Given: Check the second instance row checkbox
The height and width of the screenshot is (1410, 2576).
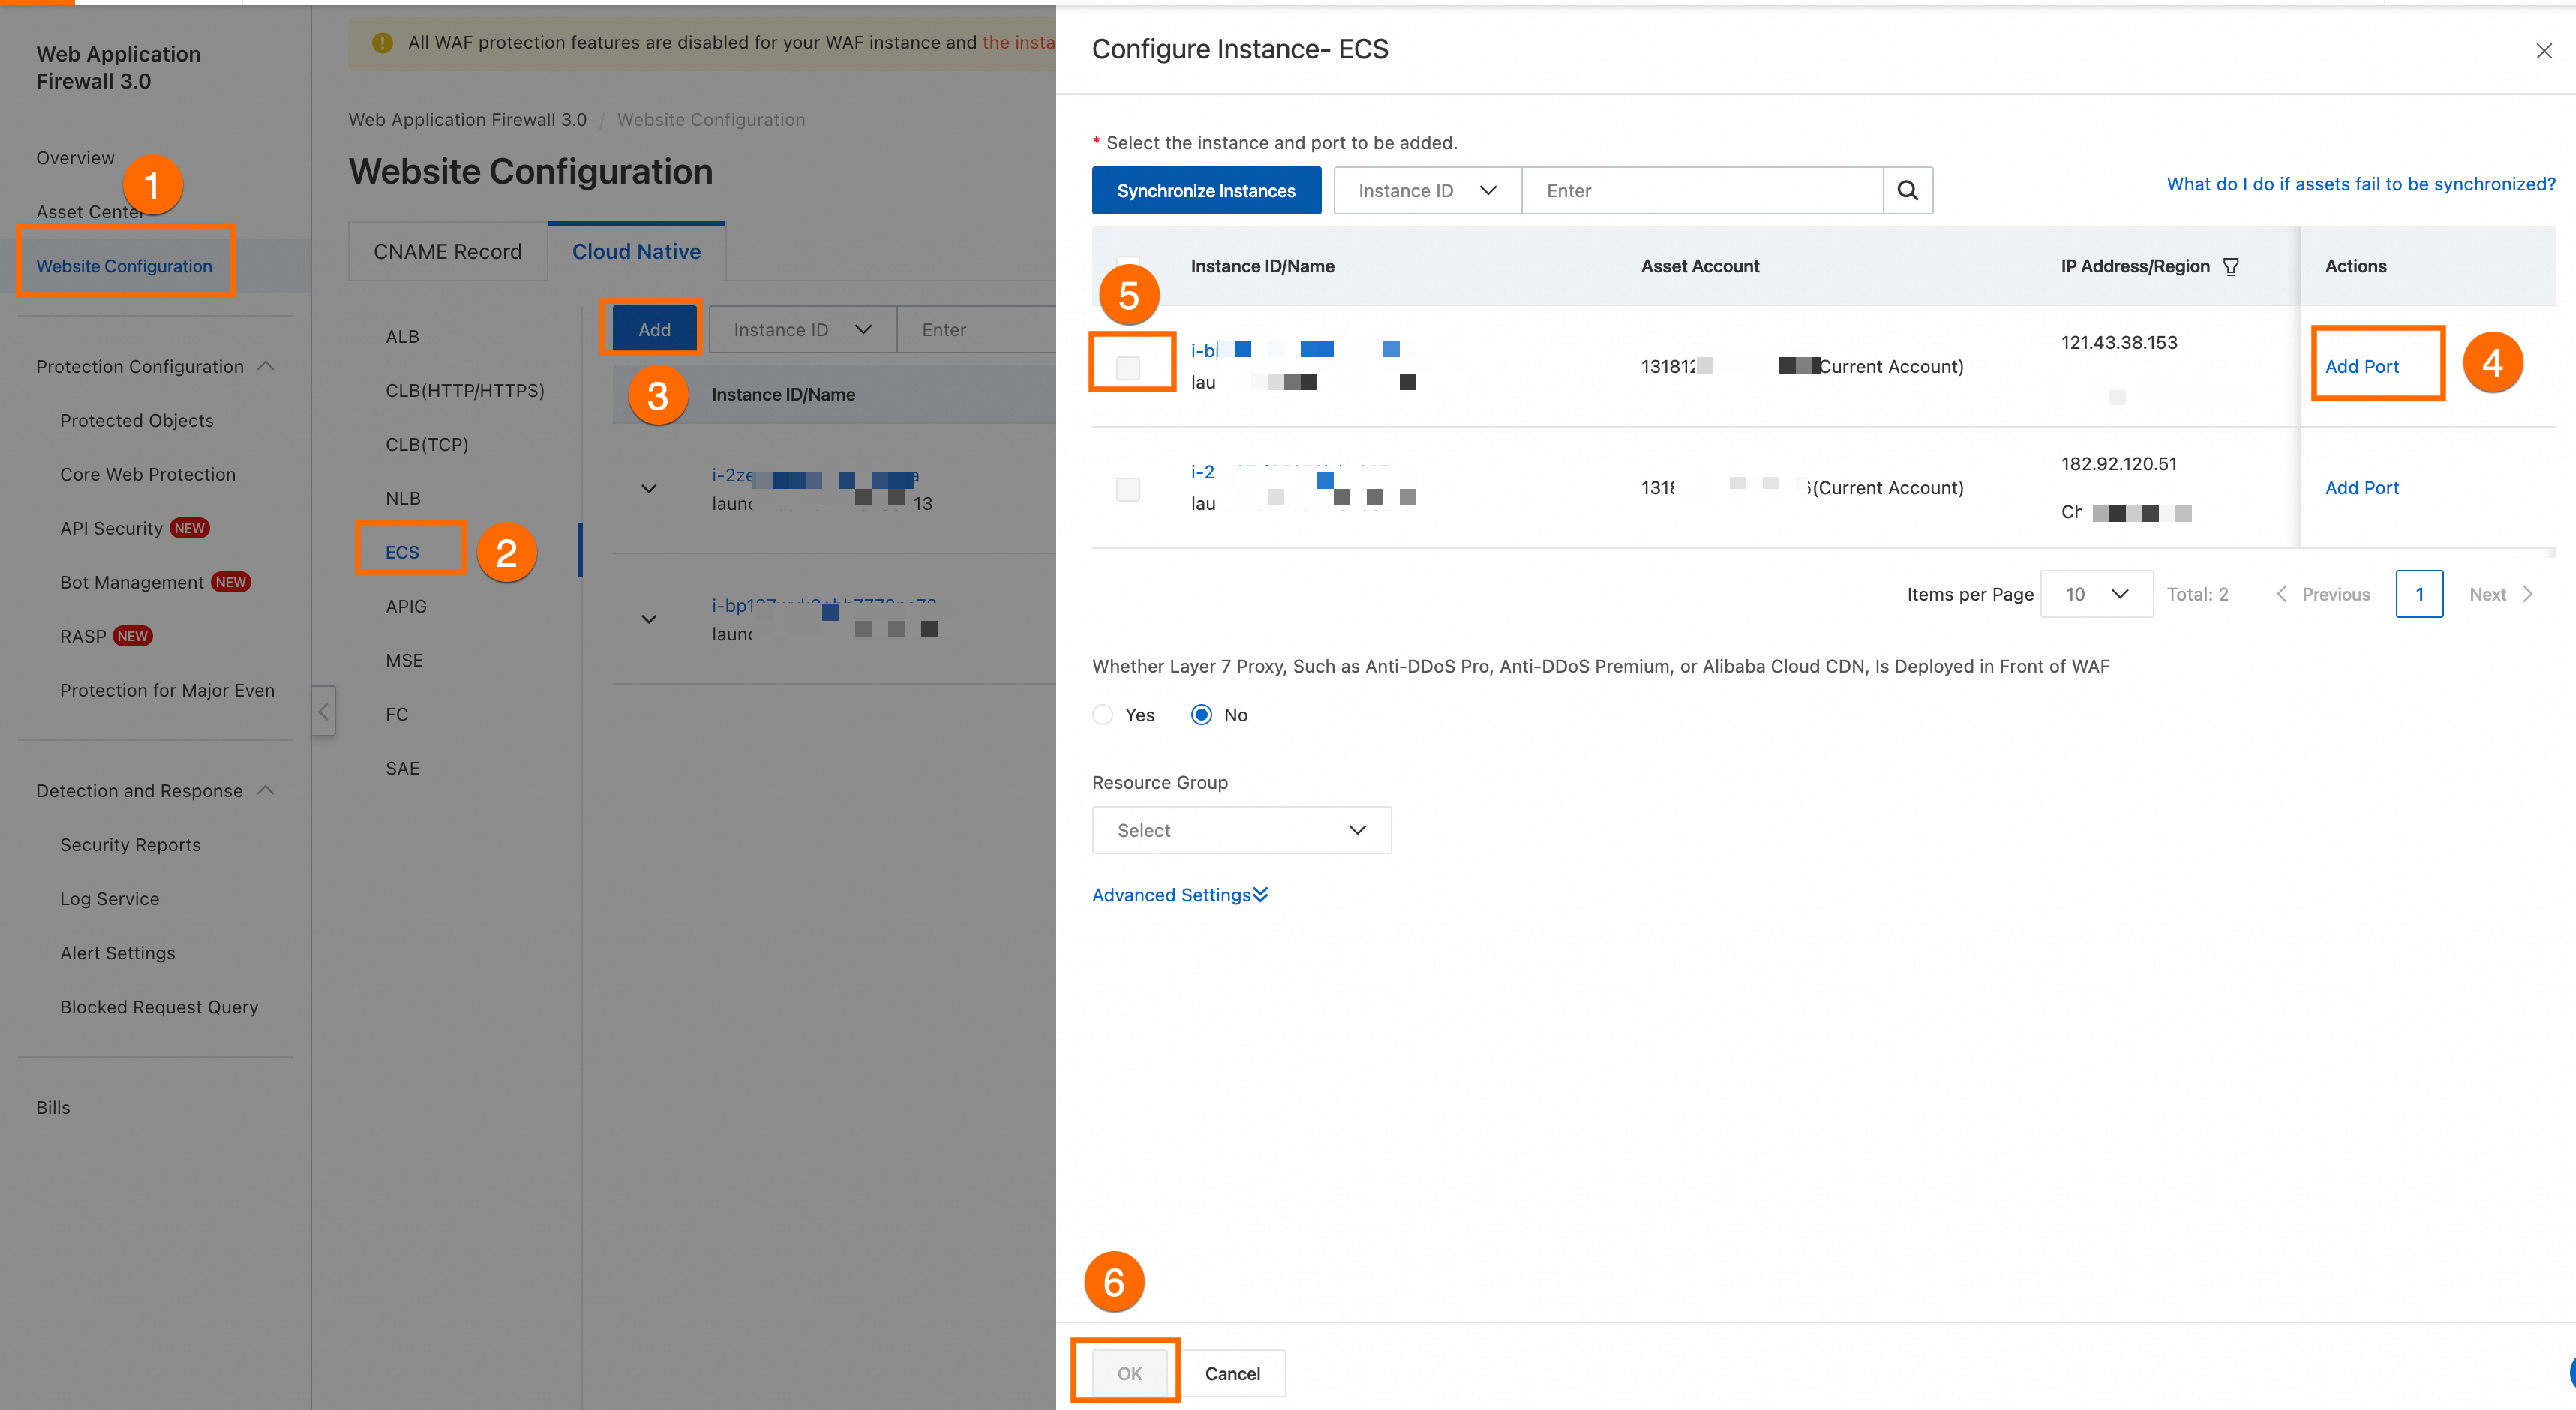Looking at the screenshot, I should tap(1127, 489).
